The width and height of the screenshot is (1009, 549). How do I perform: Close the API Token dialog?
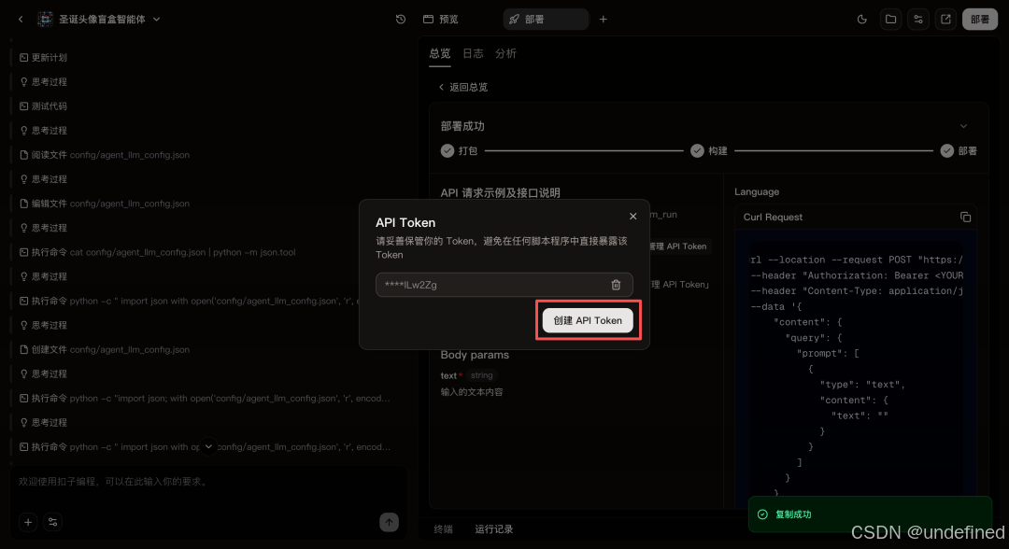(633, 217)
